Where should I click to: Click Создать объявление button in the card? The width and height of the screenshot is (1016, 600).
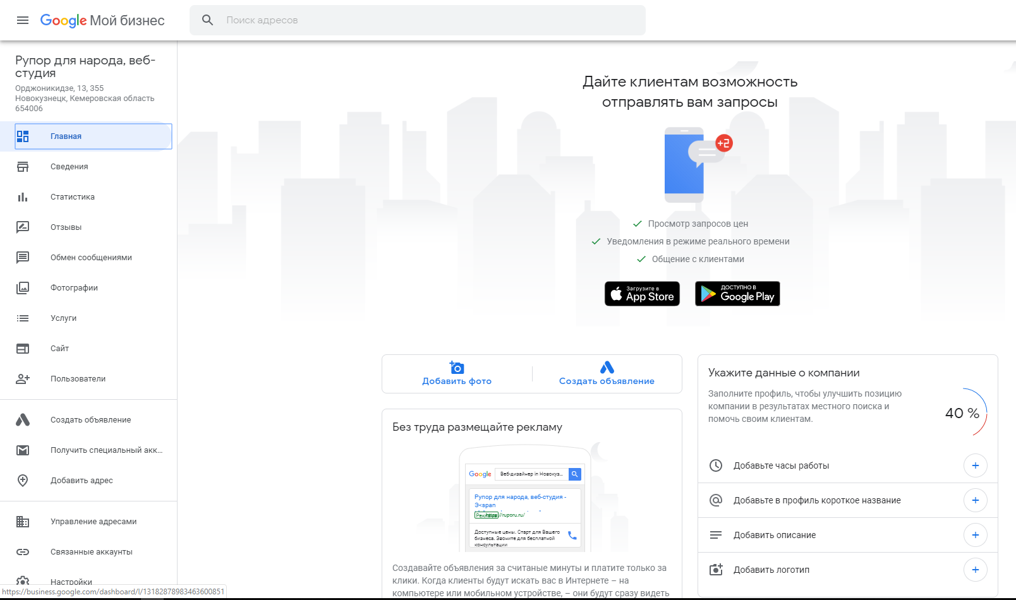coord(607,374)
